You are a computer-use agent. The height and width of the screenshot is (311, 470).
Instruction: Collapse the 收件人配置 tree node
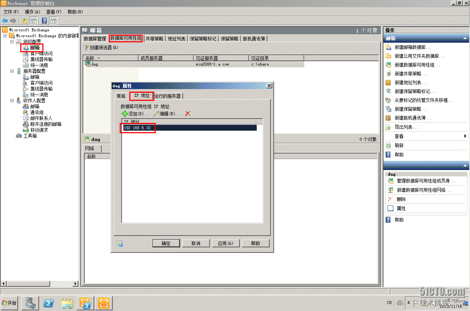(12, 100)
